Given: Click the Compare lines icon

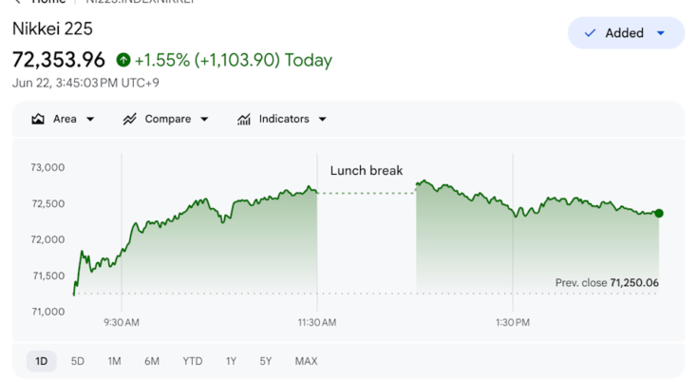Looking at the screenshot, I should [x=129, y=119].
